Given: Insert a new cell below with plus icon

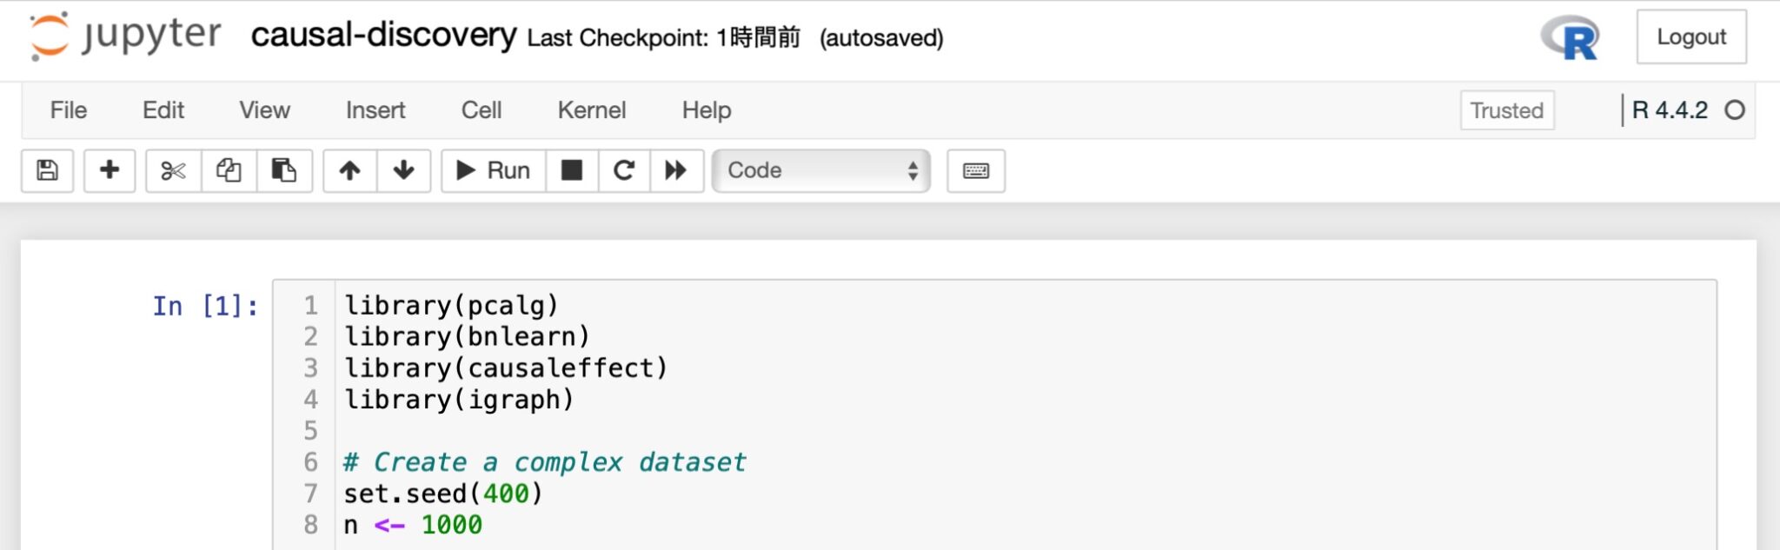Looking at the screenshot, I should 110,170.
